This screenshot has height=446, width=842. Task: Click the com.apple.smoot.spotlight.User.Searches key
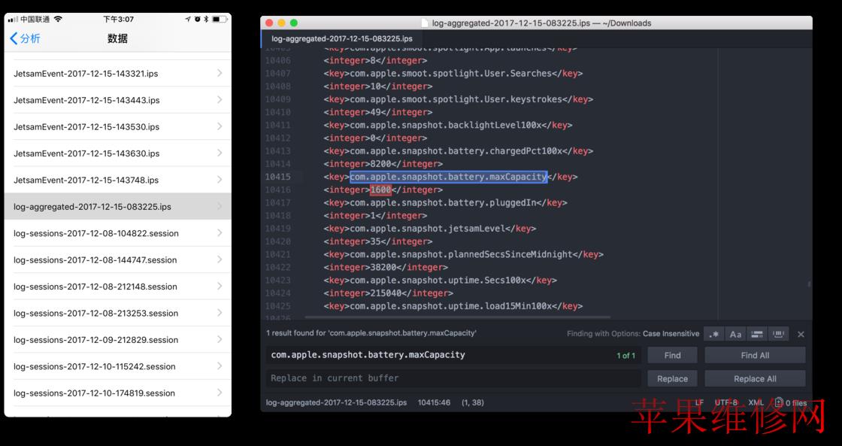[x=451, y=74]
